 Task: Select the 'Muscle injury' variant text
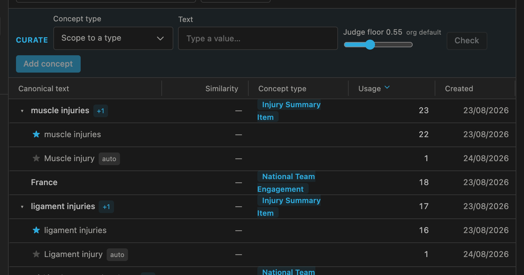[x=69, y=158]
